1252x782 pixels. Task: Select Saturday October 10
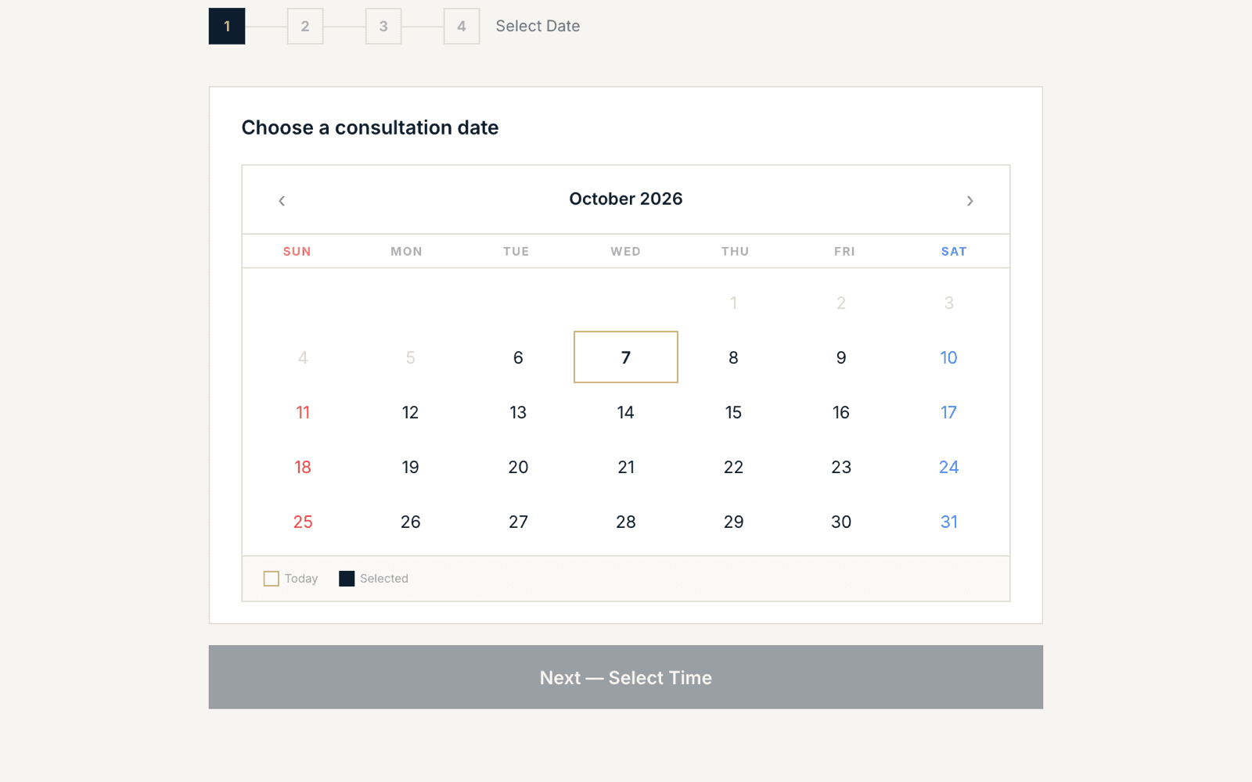(x=948, y=357)
